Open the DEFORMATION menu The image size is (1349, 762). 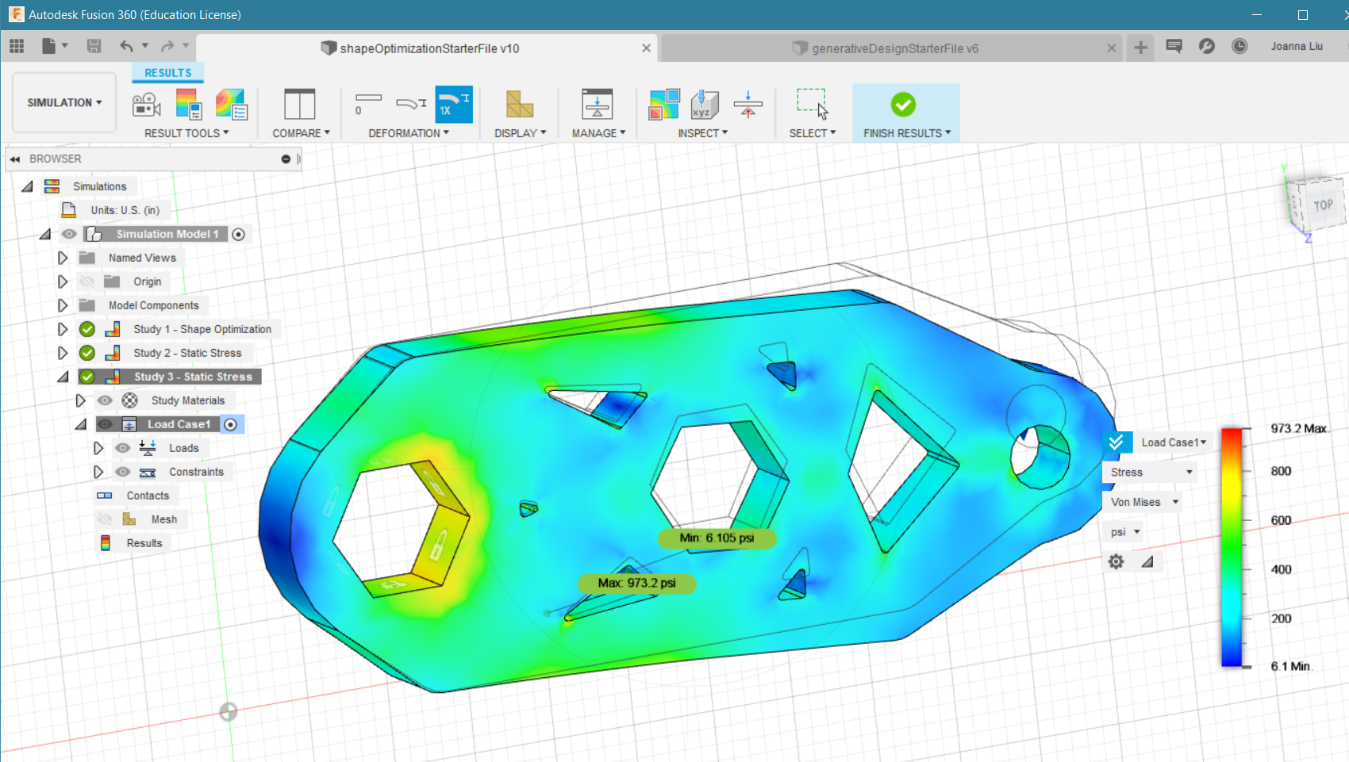click(x=409, y=133)
